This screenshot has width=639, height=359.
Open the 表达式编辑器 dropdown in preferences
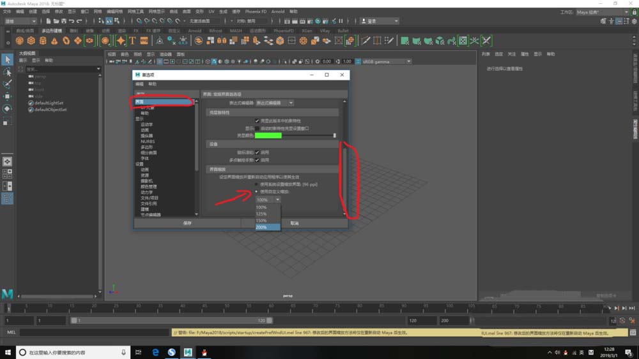[x=274, y=103]
